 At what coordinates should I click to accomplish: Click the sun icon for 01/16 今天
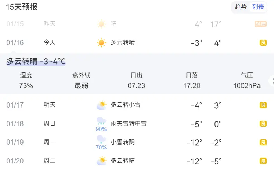pyautogui.click(x=101, y=43)
